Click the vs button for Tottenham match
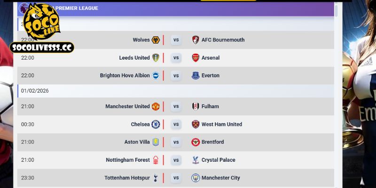376x188 pixels. point(176,178)
